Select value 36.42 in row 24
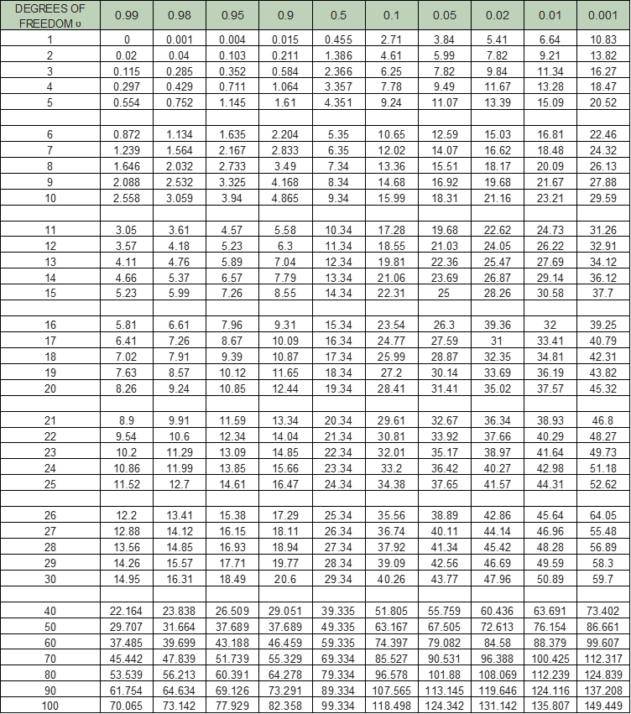This screenshot has height=714, width=631. [445, 468]
